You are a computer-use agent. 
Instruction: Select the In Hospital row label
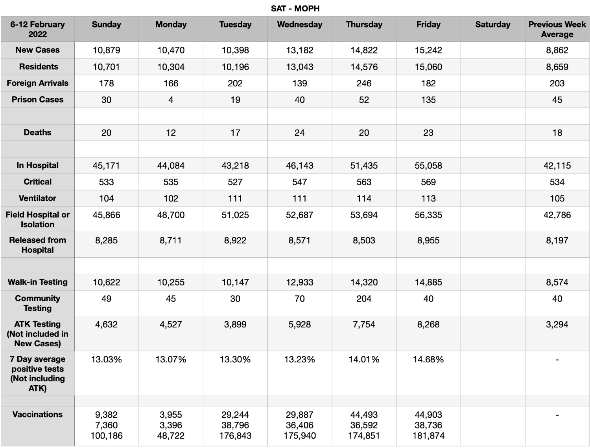tap(37, 165)
